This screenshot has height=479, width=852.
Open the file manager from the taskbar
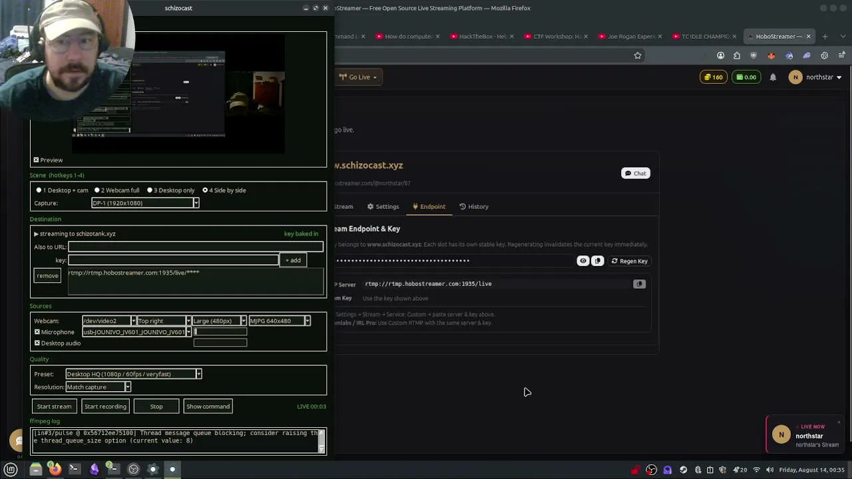click(x=36, y=469)
